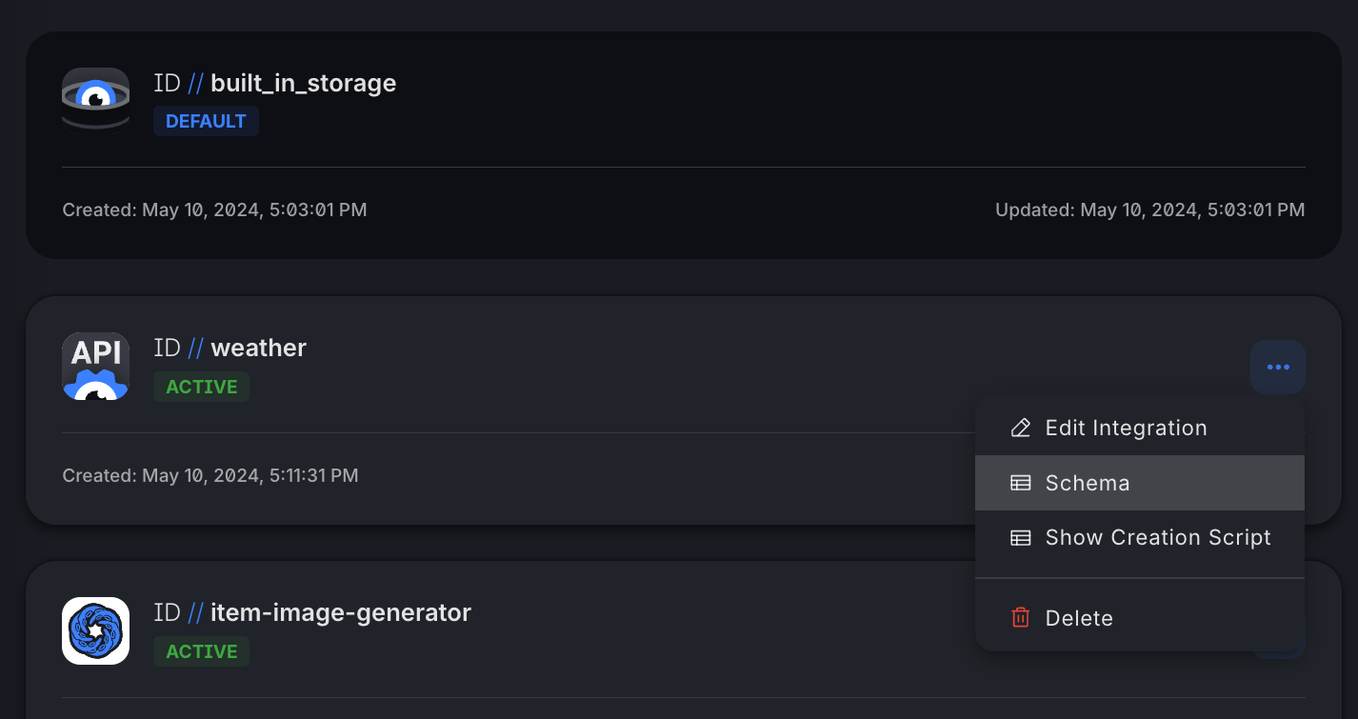Open the three-dots menu on weather card
This screenshot has height=719, width=1358.
coord(1278,367)
